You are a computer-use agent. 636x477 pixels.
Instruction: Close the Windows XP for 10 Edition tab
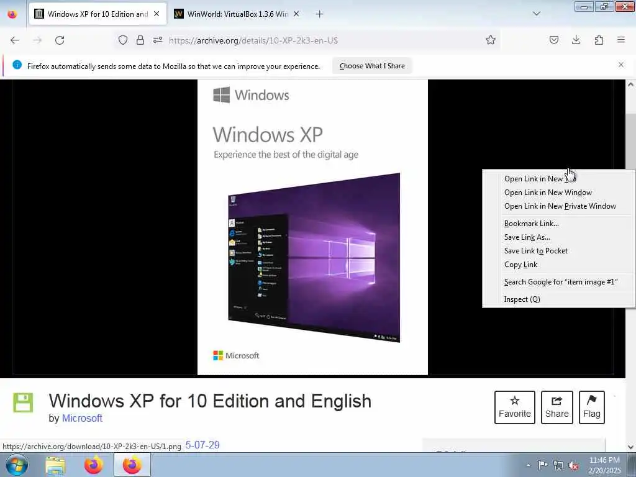coord(157,14)
